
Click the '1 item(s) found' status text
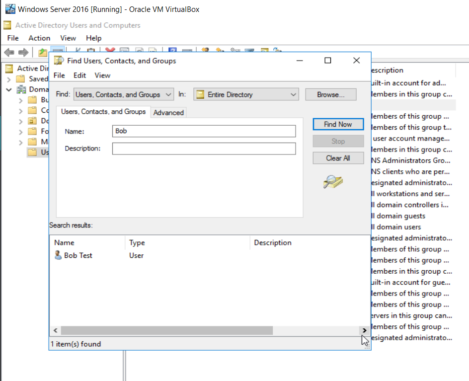pos(76,344)
